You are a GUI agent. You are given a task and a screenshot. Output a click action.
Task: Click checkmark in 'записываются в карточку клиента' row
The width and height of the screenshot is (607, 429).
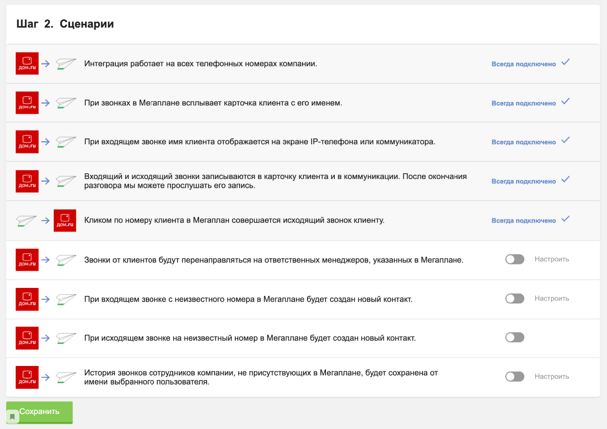(566, 179)
